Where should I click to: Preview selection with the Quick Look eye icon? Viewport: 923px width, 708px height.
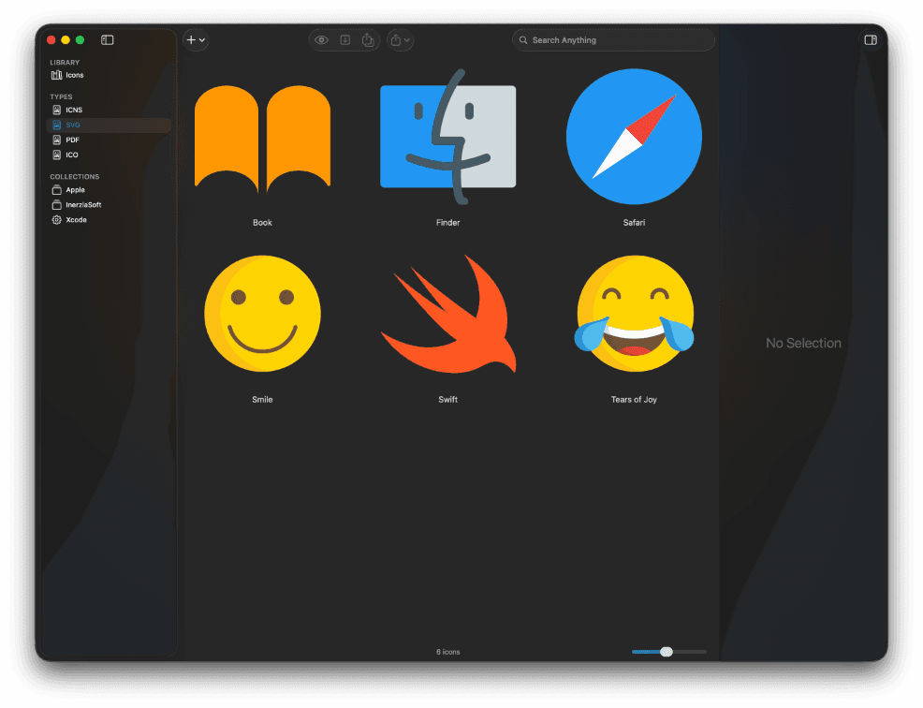click(x=321, y=39)
